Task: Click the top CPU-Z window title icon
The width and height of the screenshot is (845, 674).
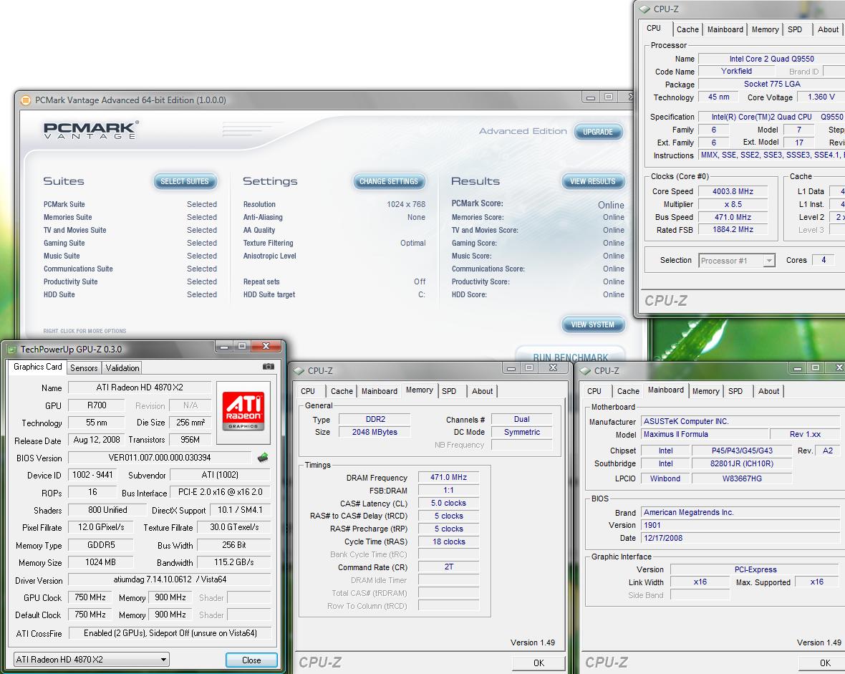Action: click(644, 9)
